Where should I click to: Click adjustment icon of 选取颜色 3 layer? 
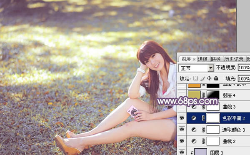[x=194, y=130]
